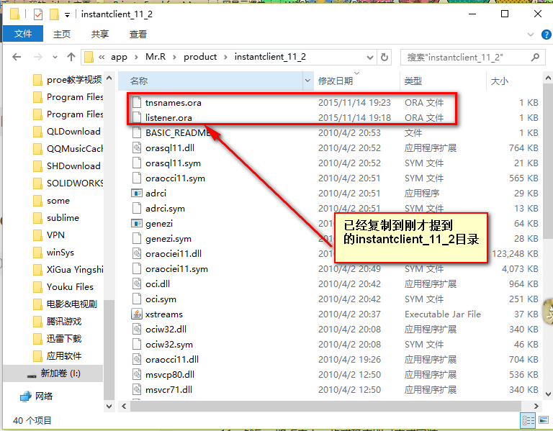Expand the ribbon with the chevron
The height and width of the screenshot is (431, 553).
[x=531, y=35]
